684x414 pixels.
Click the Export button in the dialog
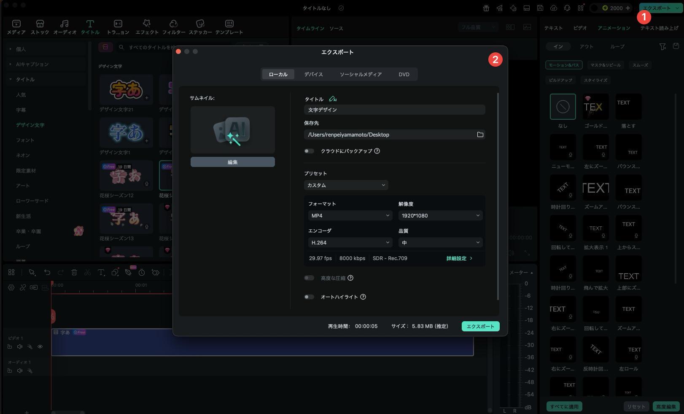[x=480, y=326]
